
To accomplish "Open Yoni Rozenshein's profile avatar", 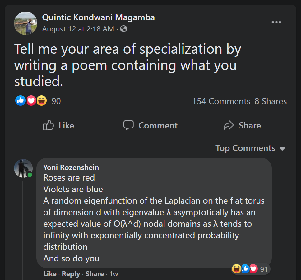I will [x=23, y=168].
